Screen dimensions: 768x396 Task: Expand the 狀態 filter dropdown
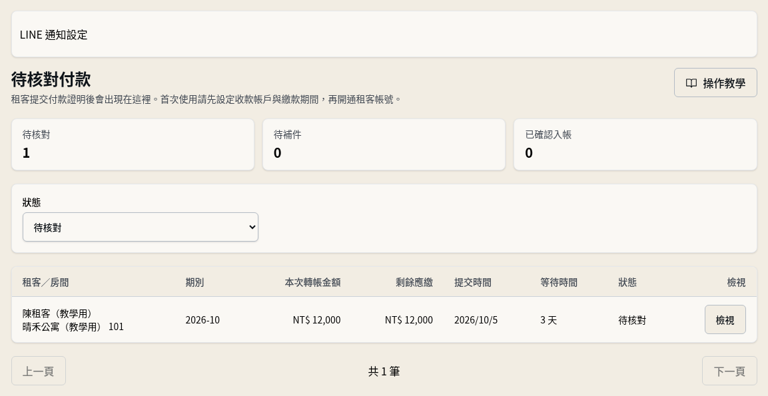140,227
